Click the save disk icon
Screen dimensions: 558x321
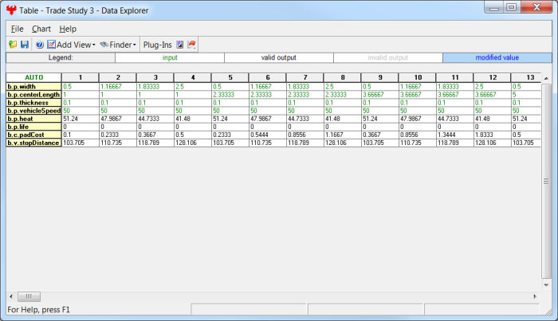[x=24, y=45]
